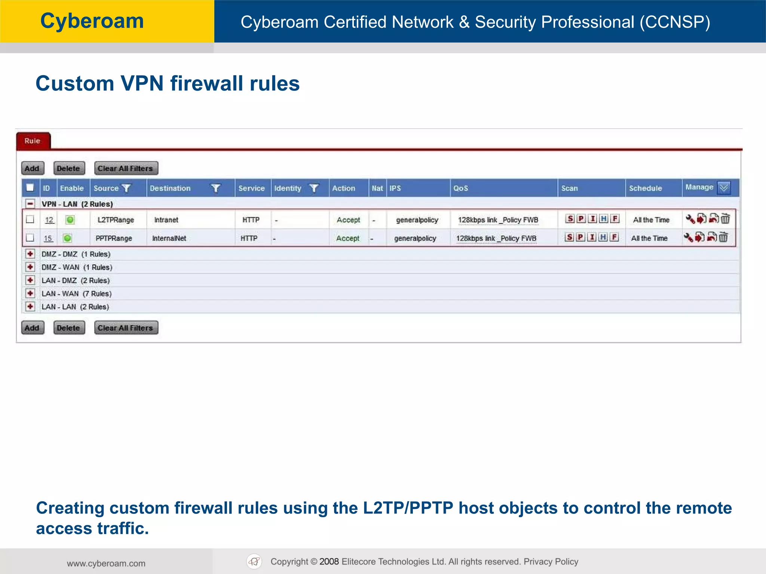Viewport: 766px width, 574px height.
Task: Click the top Delete button
Action: 69,168
